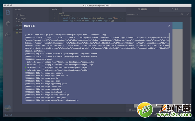Click the "[CONFIG] user config" log line

pyautogui.click(x=66, y=35)
